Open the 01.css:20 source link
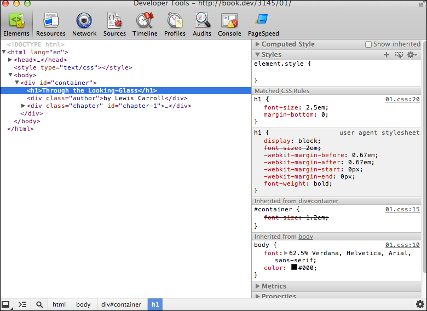Image resolution: width=427 pixels, height=311 pixels. click(x=402, y=100)
